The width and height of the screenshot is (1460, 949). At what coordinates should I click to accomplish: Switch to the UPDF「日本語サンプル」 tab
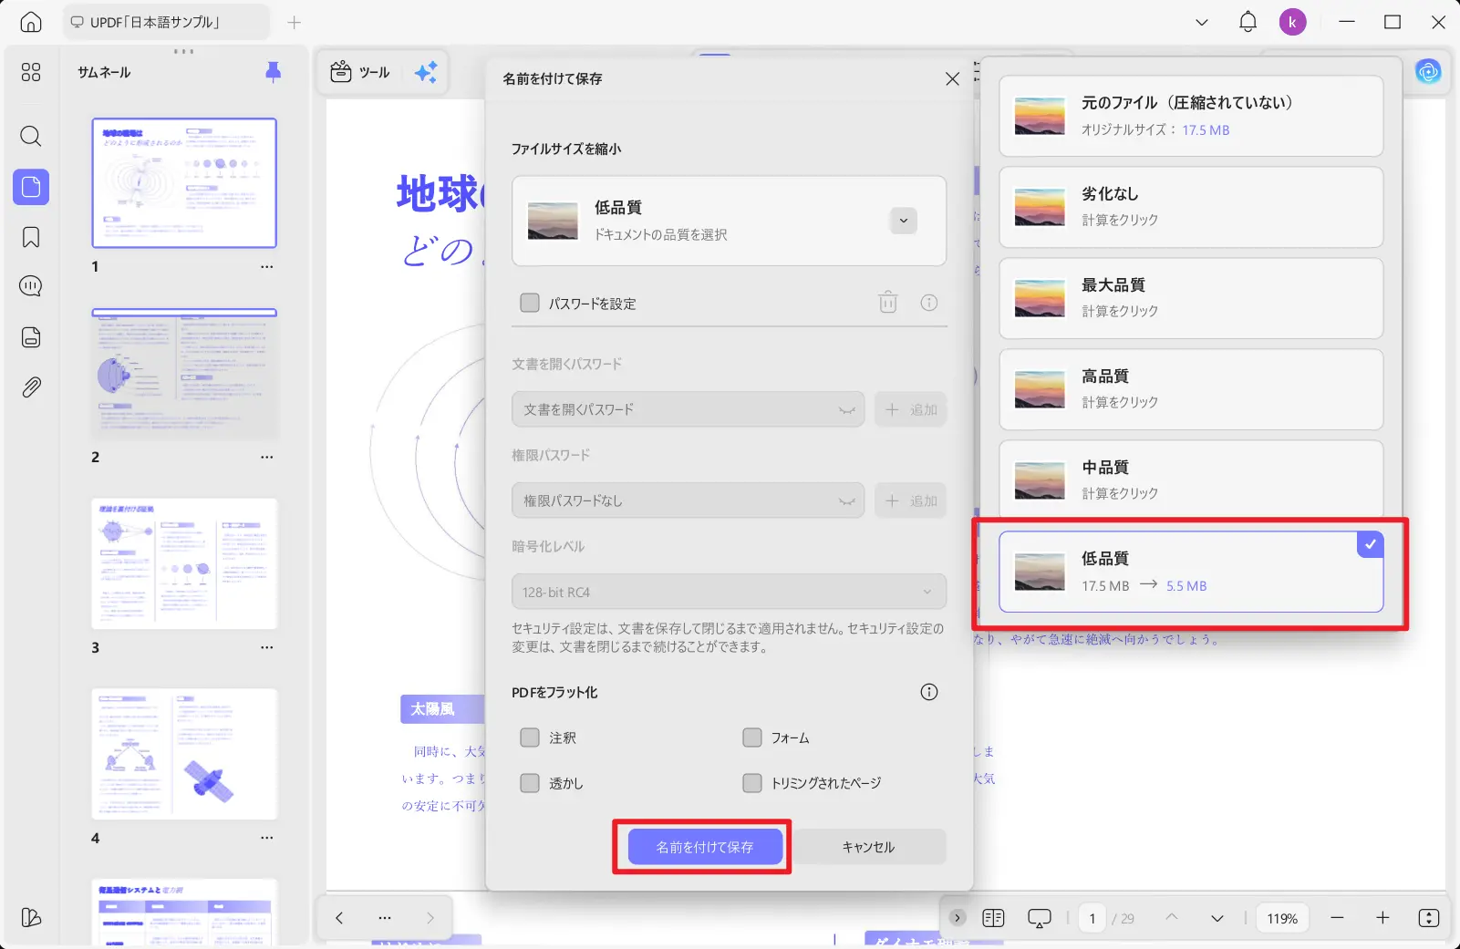tap(166, 22)
